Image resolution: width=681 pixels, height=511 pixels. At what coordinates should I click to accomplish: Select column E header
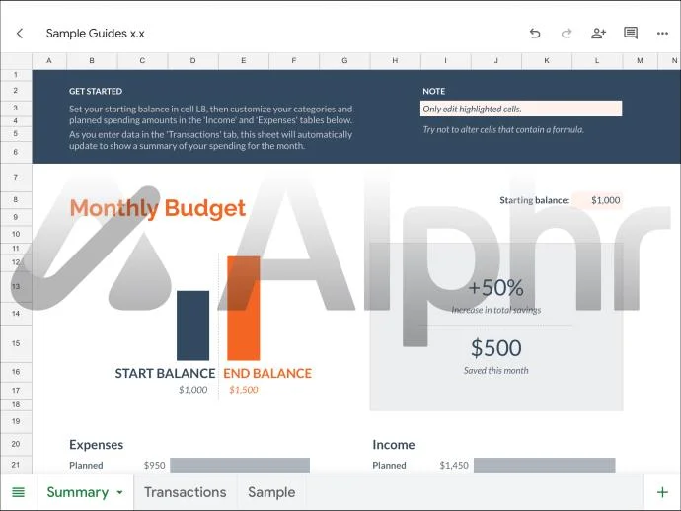pyautogui.click(x=243, y=61)
